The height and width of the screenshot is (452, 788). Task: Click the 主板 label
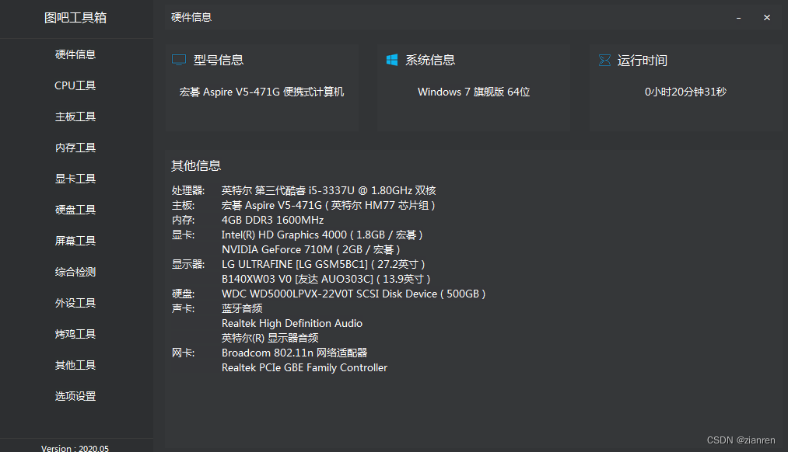tap(183, 205)
